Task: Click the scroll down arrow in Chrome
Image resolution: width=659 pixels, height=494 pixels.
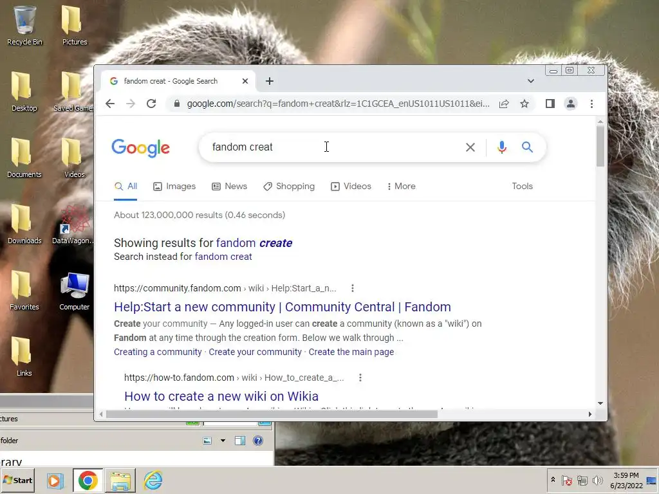Action: (x=600, y=403)
